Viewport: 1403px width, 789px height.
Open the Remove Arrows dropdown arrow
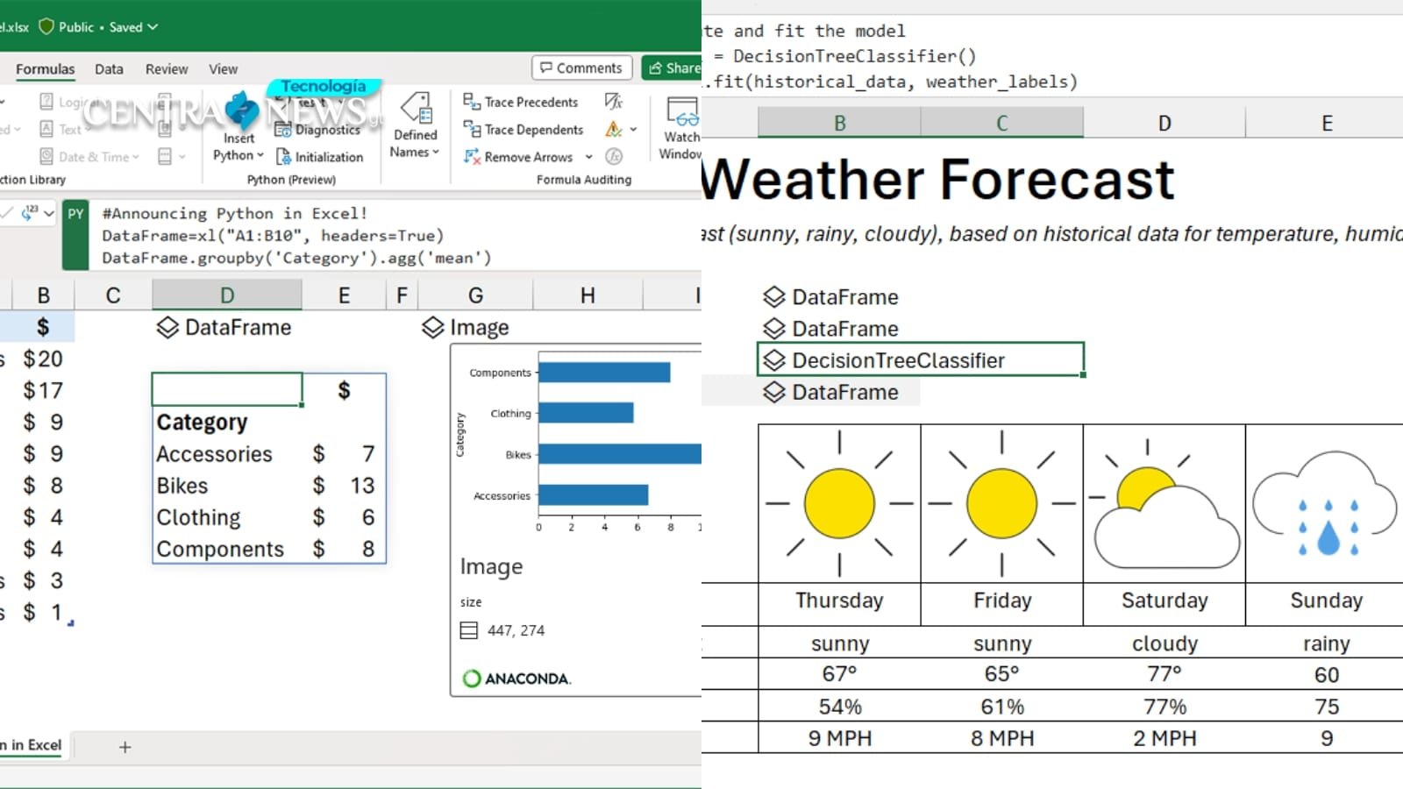pyautogui.click(x=588, y=158)
